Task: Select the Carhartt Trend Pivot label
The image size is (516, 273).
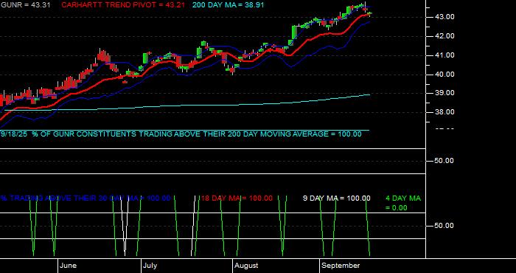Action: (x=123, y=5)
